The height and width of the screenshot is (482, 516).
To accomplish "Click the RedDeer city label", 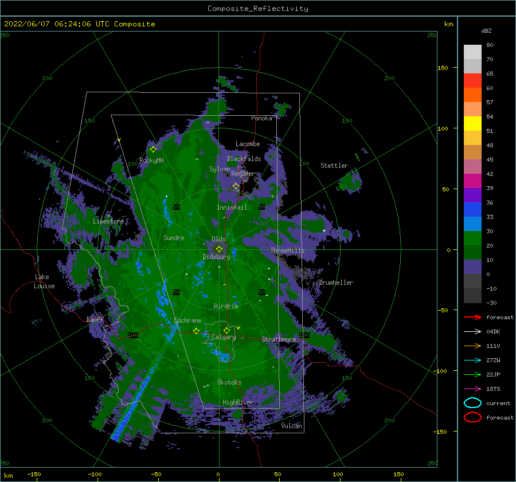I will pyautogui.click(x=243, y=174).
